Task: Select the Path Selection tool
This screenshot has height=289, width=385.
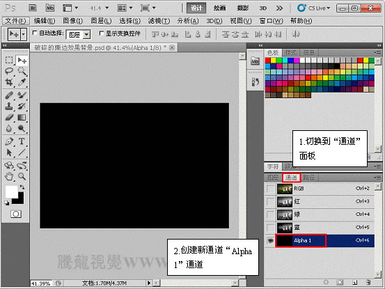Action: click(x=9, y=153)
